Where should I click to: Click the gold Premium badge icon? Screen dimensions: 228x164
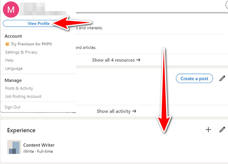(x=7, y=44)
